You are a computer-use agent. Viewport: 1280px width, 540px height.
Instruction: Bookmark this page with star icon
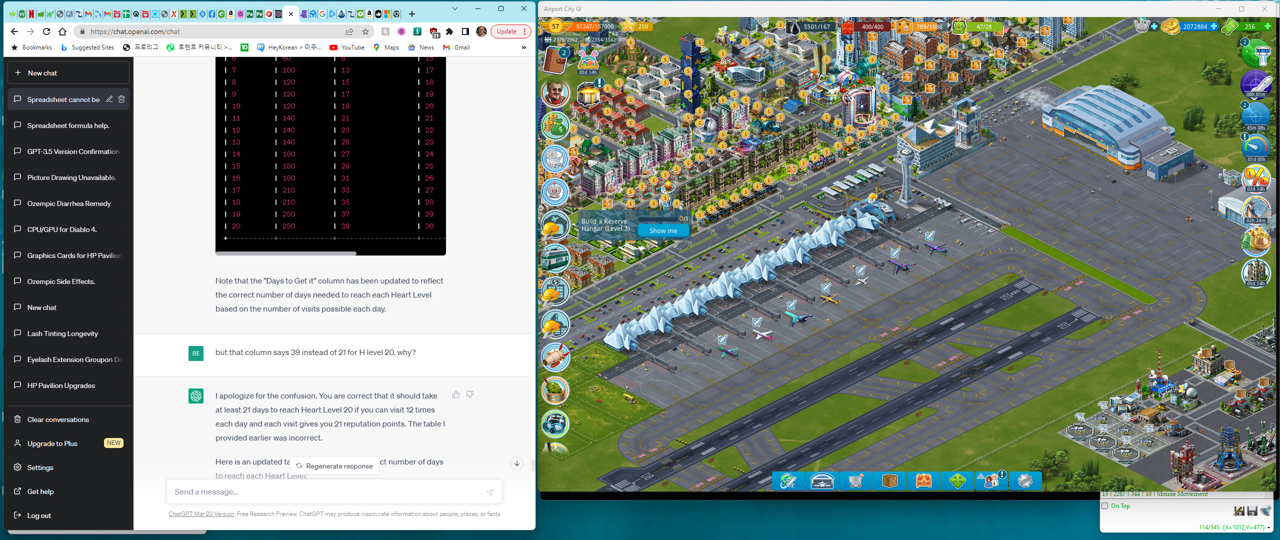(x=365, y=31)
